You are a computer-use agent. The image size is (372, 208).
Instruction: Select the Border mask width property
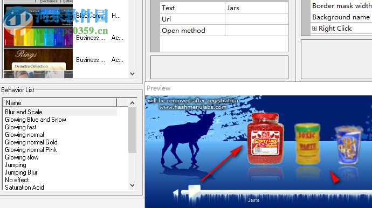coord(342,5)
